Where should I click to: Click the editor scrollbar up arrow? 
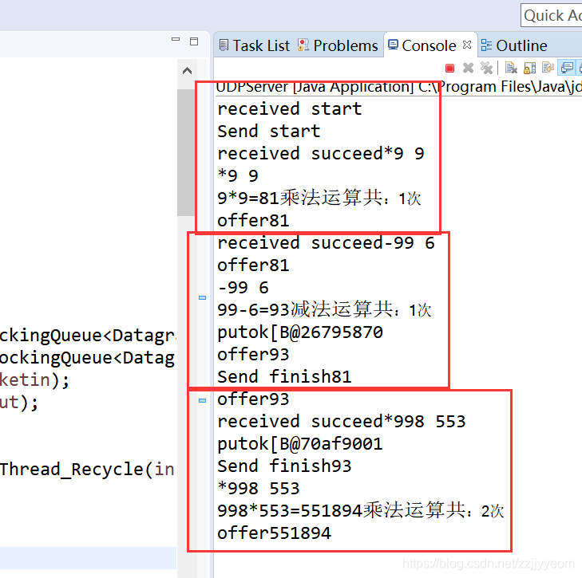(x=187, y=71)
